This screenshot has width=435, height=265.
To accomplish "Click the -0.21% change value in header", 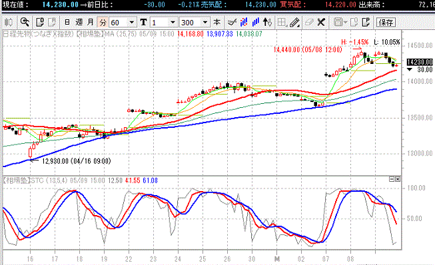I will [189, 5].
